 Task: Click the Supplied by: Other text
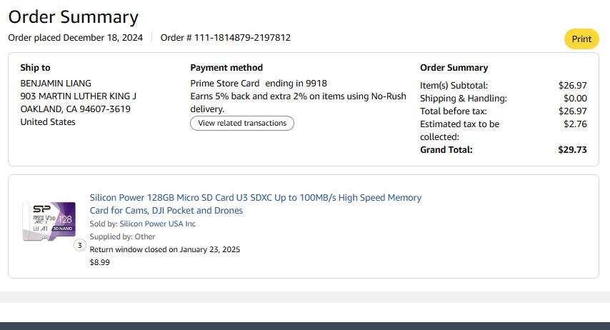coord(122,236)
